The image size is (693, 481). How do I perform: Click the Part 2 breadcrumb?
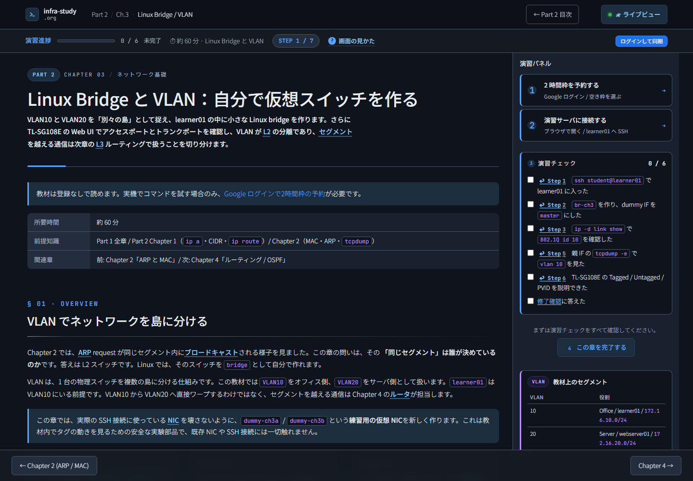point(100,14)
